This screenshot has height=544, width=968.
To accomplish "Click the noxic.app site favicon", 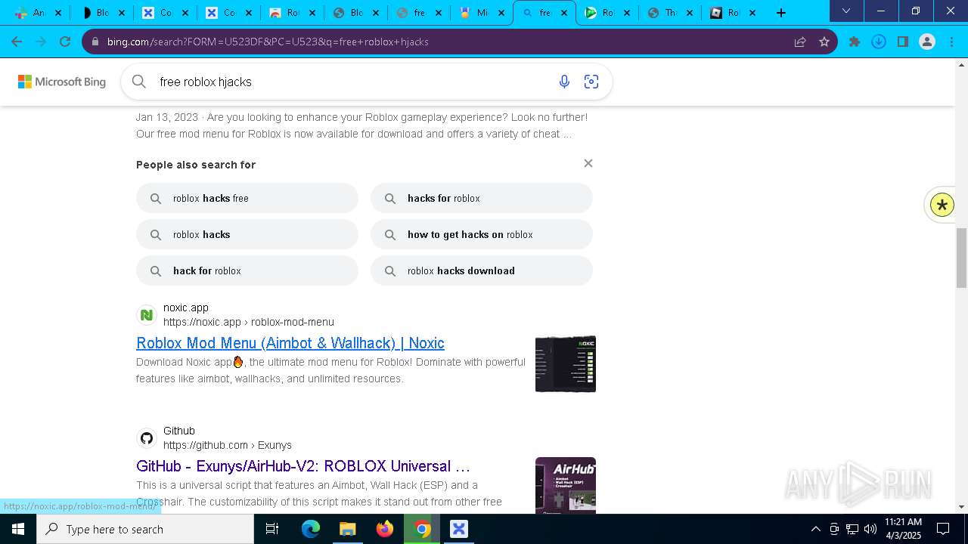I will 147,315.
